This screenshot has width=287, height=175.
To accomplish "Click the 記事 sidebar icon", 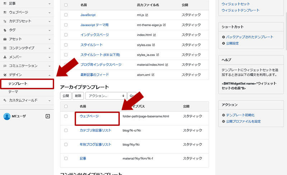I will [5, 4].
